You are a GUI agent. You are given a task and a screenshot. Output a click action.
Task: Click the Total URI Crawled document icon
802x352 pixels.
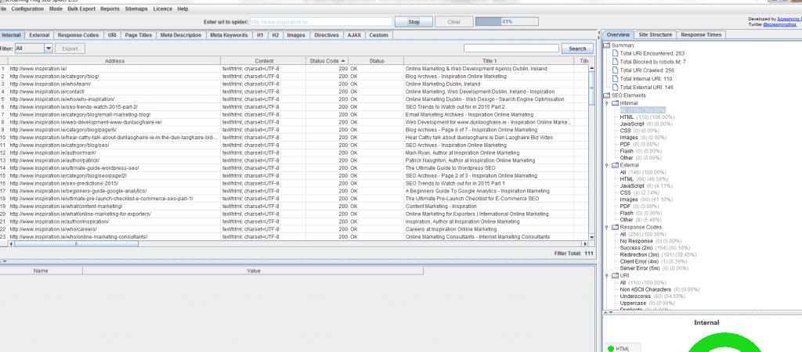616,70
